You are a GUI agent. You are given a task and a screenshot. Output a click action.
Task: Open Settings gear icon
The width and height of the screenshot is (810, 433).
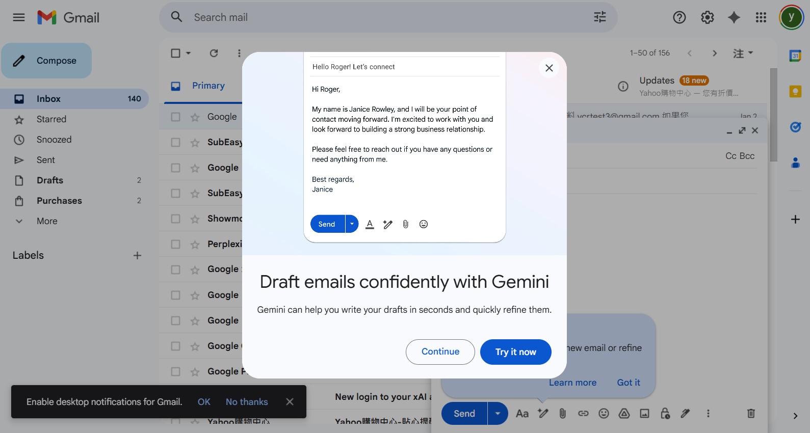(708, 17)
